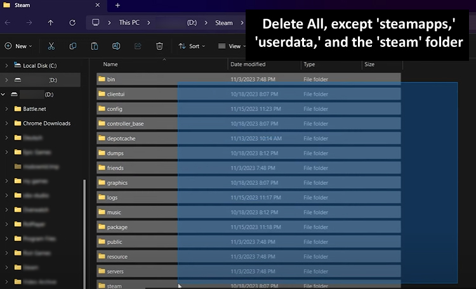Click the PC monitor icon in address bar
The height and width of the screenshot is (289, 476).
tap(96, 23)
